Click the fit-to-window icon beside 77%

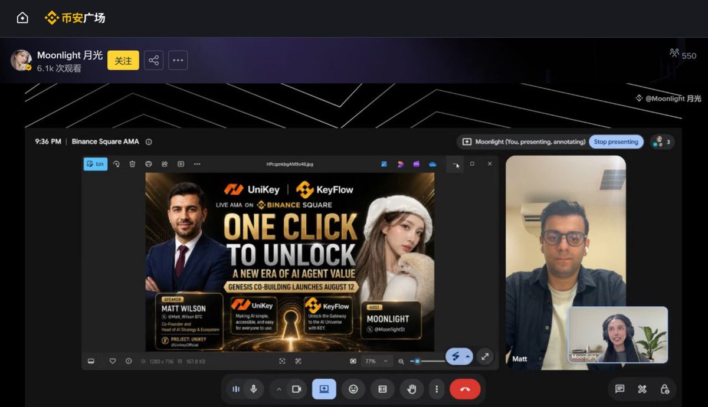(x=353, y=361)
